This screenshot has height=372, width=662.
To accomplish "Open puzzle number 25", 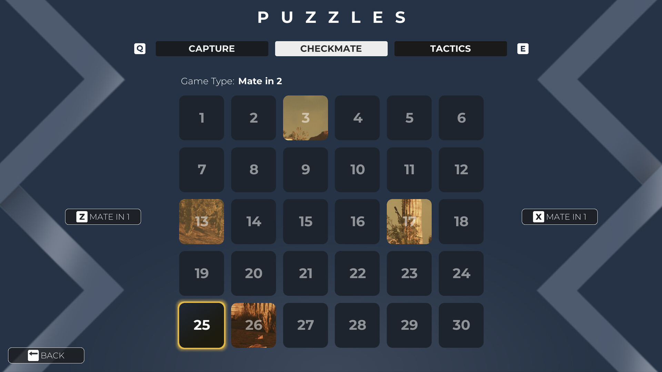I will tap(201, 325).
